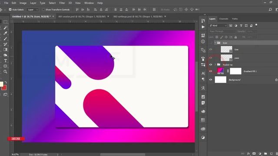The image size is (278, 156).
Task: Expand the Round rac layer group
Action: [x=215, y=65]
